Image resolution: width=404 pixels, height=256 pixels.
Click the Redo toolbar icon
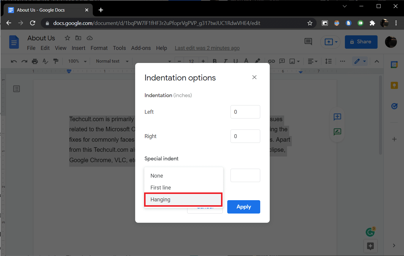coord(24,61)
